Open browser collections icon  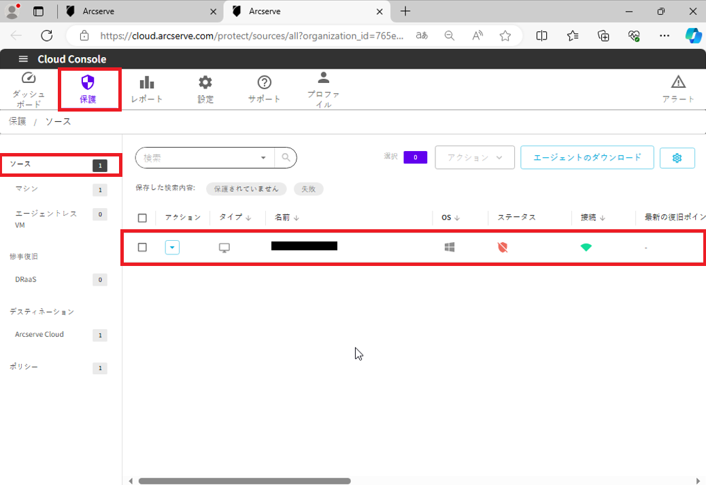(x=603, y=35)
